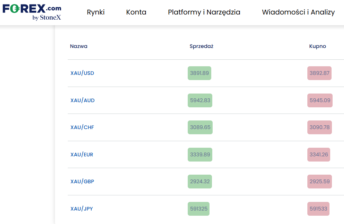
Task: Click XAU/USD sell price 3891.89
Action: [x=199, y=73]
